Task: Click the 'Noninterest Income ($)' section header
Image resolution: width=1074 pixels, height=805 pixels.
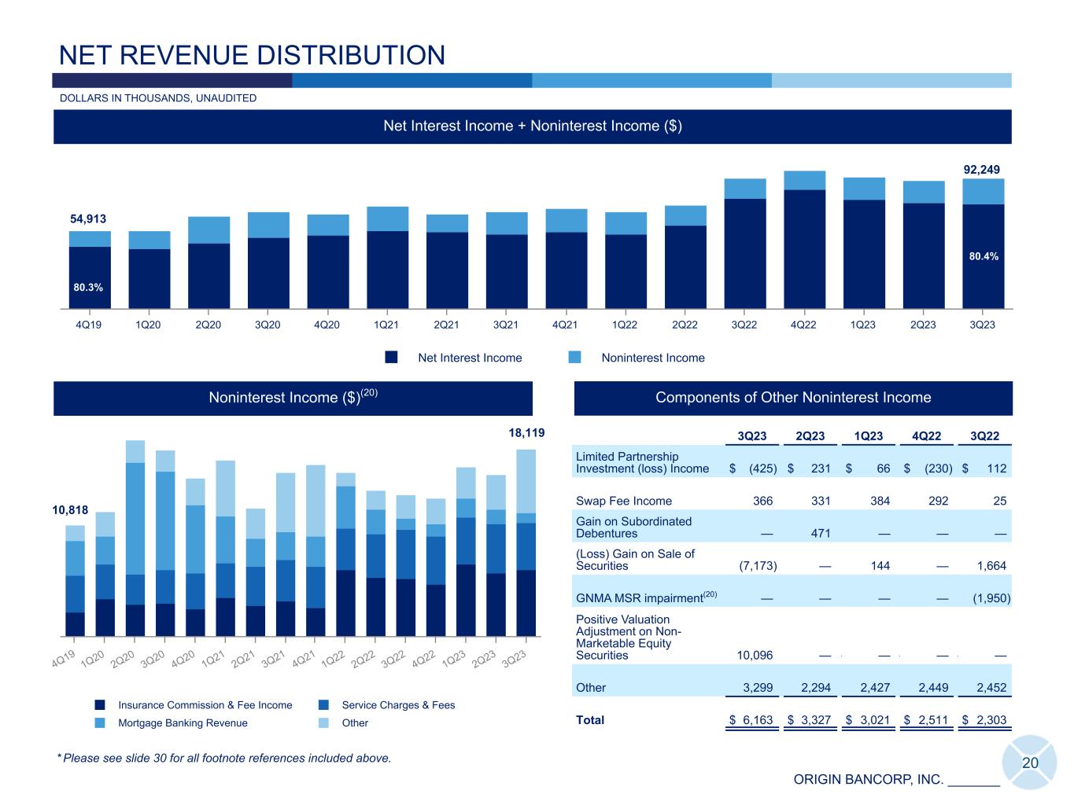Action: pos(293,398)
